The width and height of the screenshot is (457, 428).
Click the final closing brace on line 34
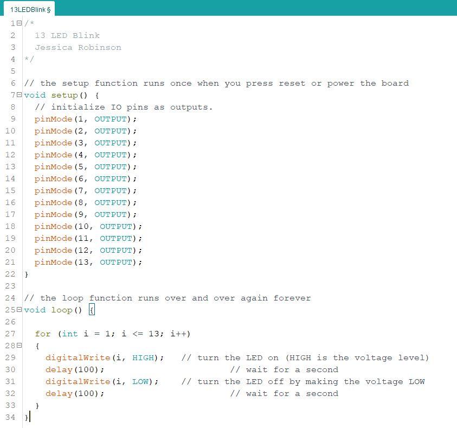pos(27,418)
